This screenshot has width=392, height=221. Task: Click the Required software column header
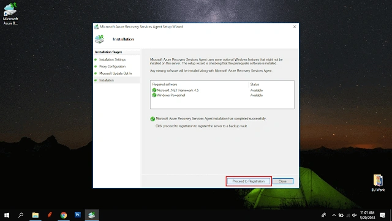click(x=165, y=84)
